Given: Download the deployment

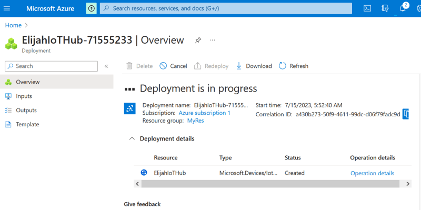Looking at the screenshot, I should pos(254,66).
